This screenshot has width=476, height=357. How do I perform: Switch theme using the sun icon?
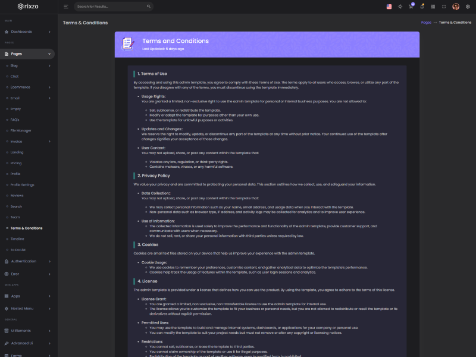400,7
